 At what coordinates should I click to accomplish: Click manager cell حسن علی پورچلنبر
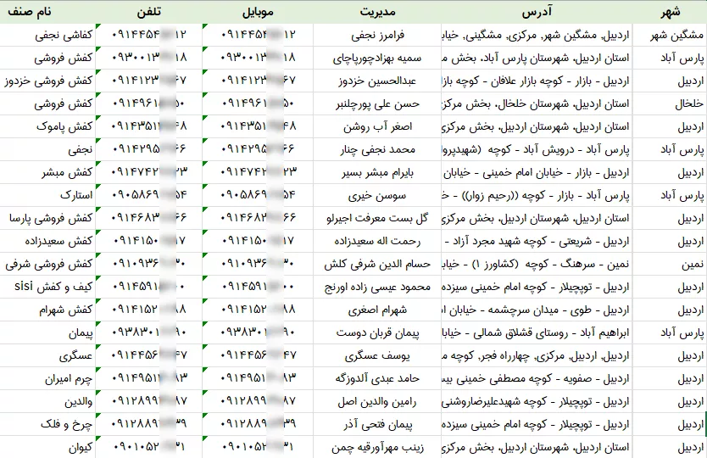(x=377, y=103)
